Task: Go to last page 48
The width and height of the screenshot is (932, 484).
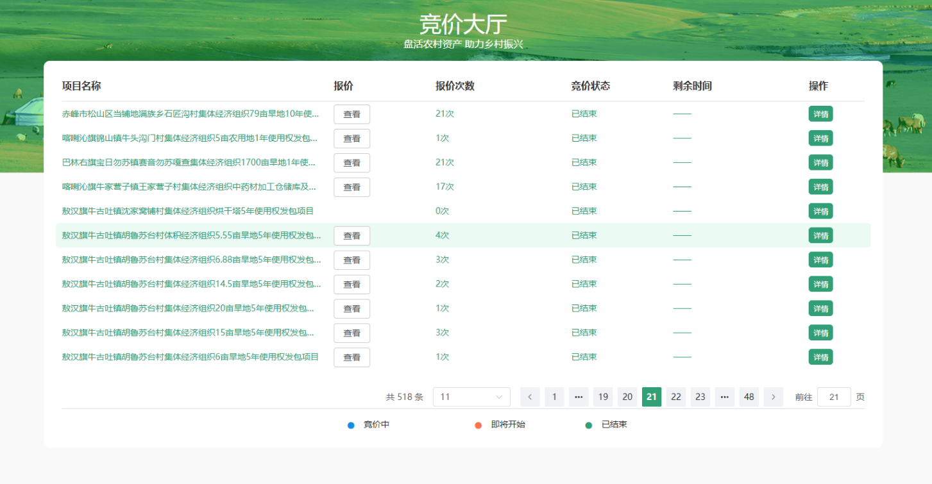Action: 749,397
